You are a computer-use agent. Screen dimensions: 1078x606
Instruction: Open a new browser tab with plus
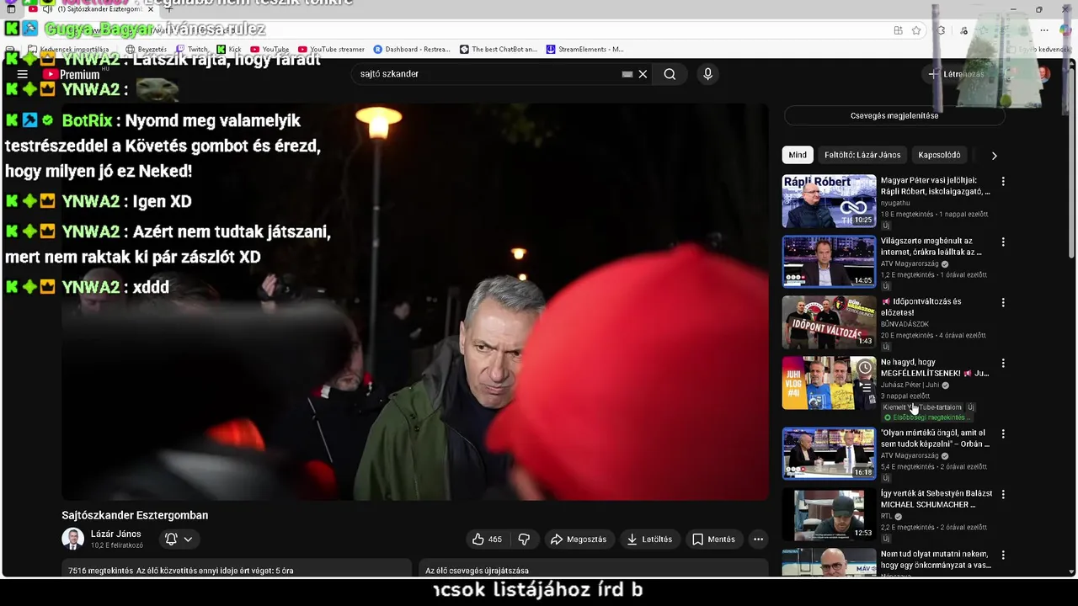click(168, 9)
